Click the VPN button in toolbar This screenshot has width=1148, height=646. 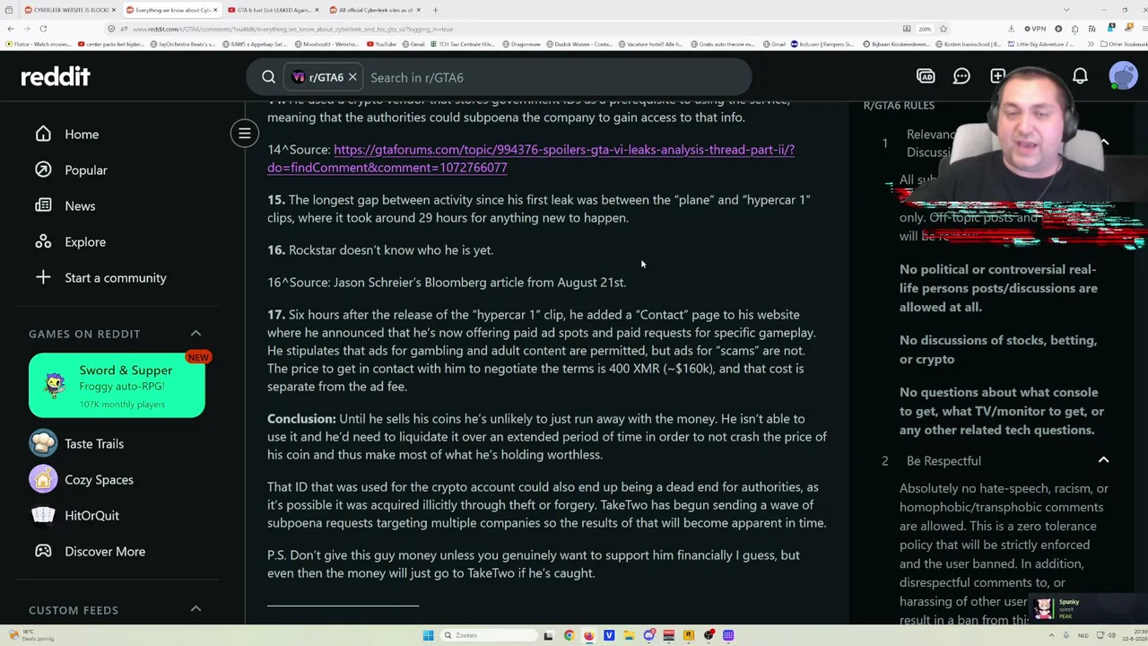(x=1036, y=29)
